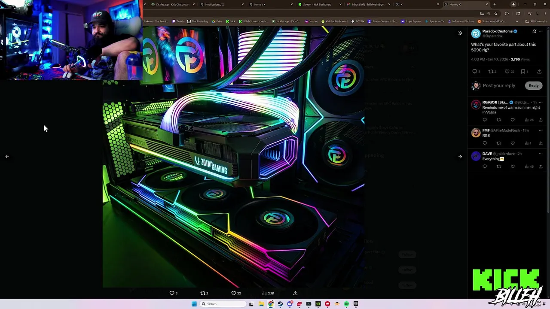
Task: Open FMF user avatar
Action: 476,133
